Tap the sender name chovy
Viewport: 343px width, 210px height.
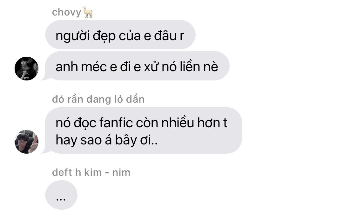tap(66, 12)
